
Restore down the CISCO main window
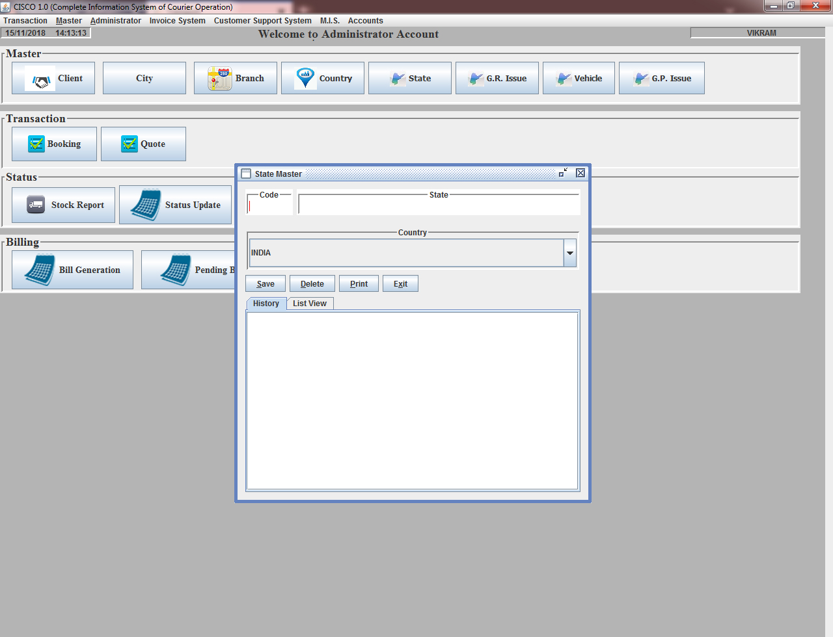click(x=790, y=6)
